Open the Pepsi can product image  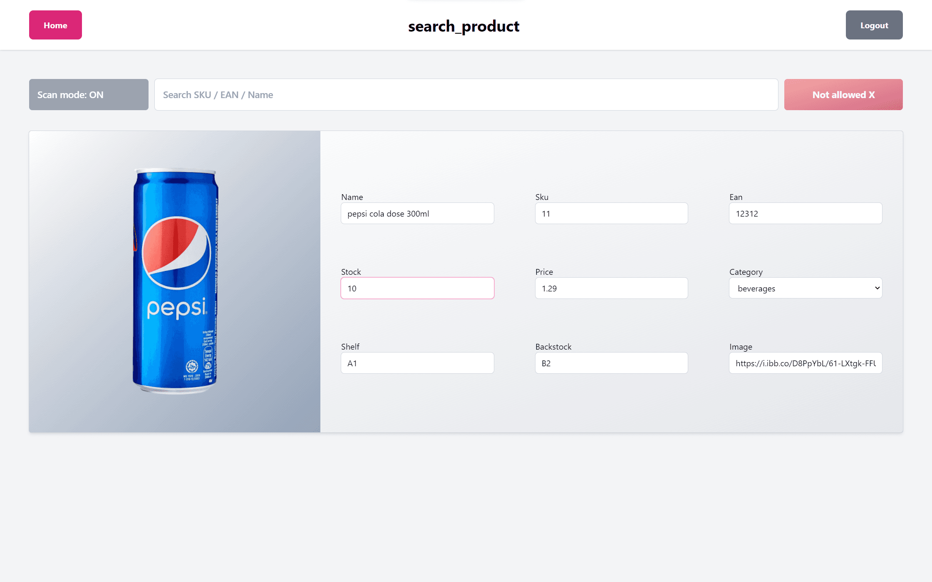[x=175, y=281]
